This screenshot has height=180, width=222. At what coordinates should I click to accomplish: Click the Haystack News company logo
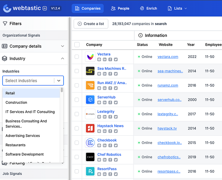90,128
